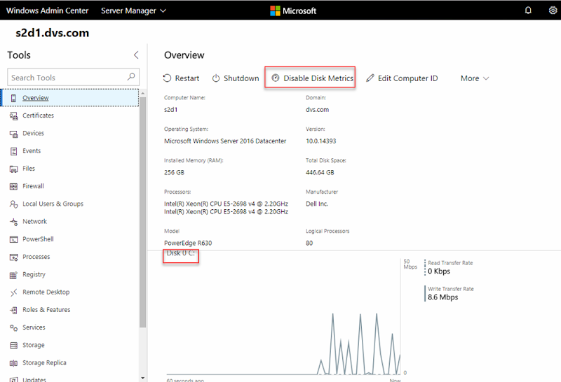Click the PowerShell icon in sidebar
The width and height of the screenshot is (561, 382).
13,239
